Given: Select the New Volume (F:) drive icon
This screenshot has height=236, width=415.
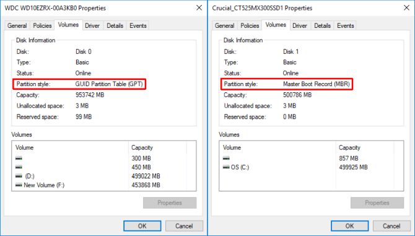Looking at the screenshot, I should (19, 185).
